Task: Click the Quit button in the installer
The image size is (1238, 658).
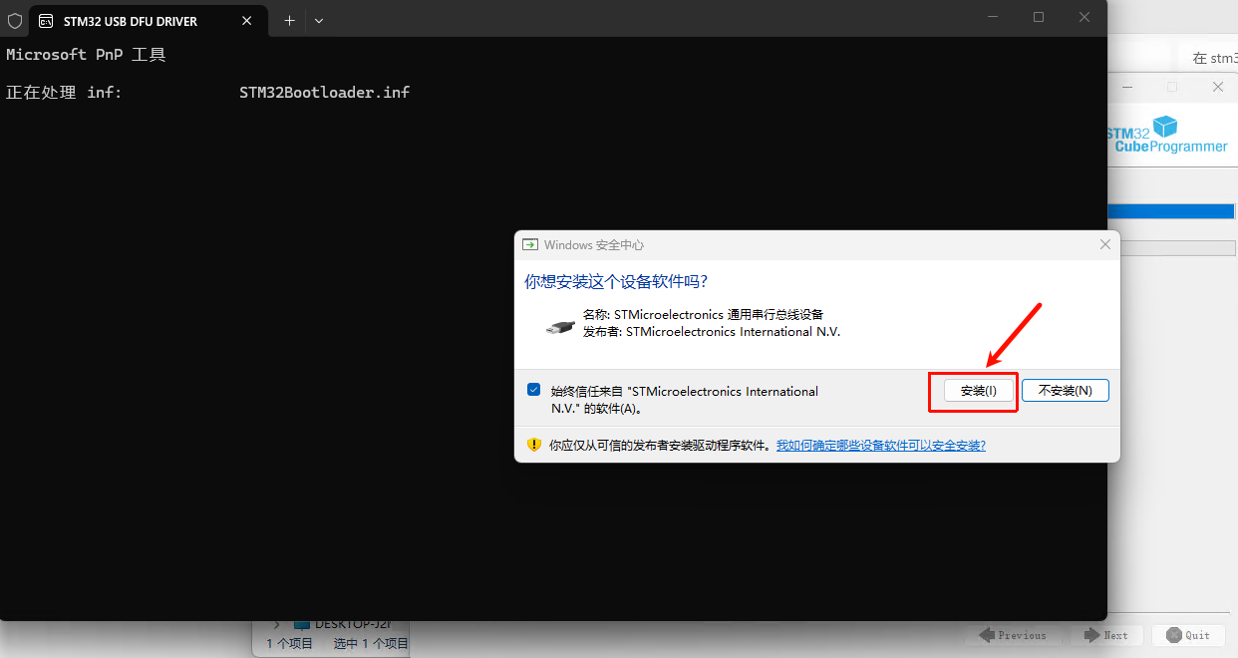Action: [x=1187, y=635]
